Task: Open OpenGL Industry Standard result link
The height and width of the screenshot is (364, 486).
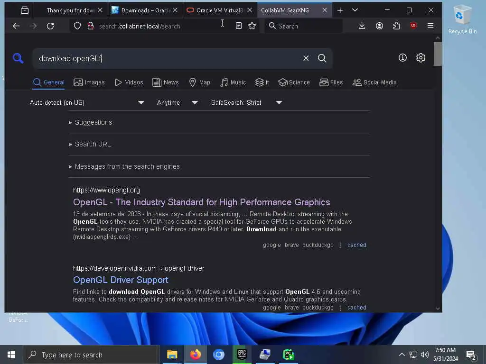Action: [201, 202]
